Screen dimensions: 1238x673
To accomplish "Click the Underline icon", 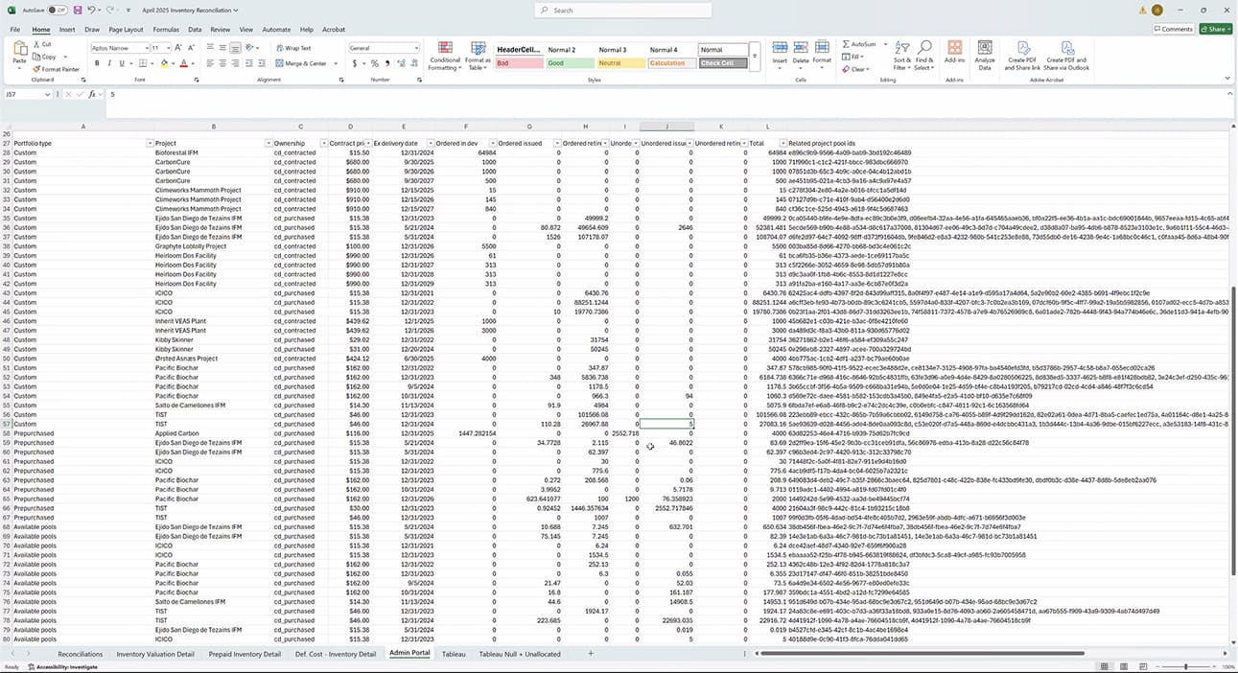I will pos(122,63).
